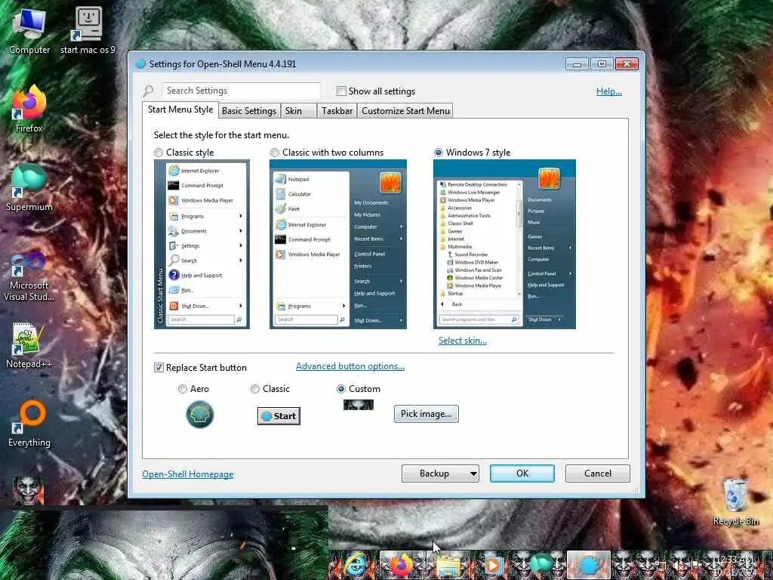Click the Classic style menu preview image
This screenshot has height=580, width=773.
coord(202,244)
